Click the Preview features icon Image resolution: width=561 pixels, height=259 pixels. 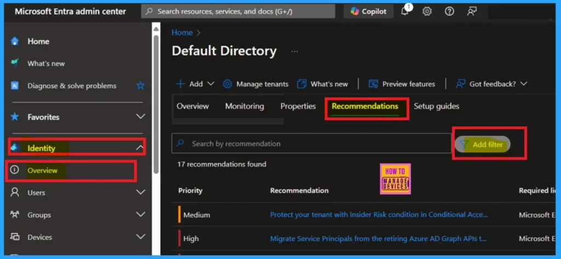(x=373, y=84)
